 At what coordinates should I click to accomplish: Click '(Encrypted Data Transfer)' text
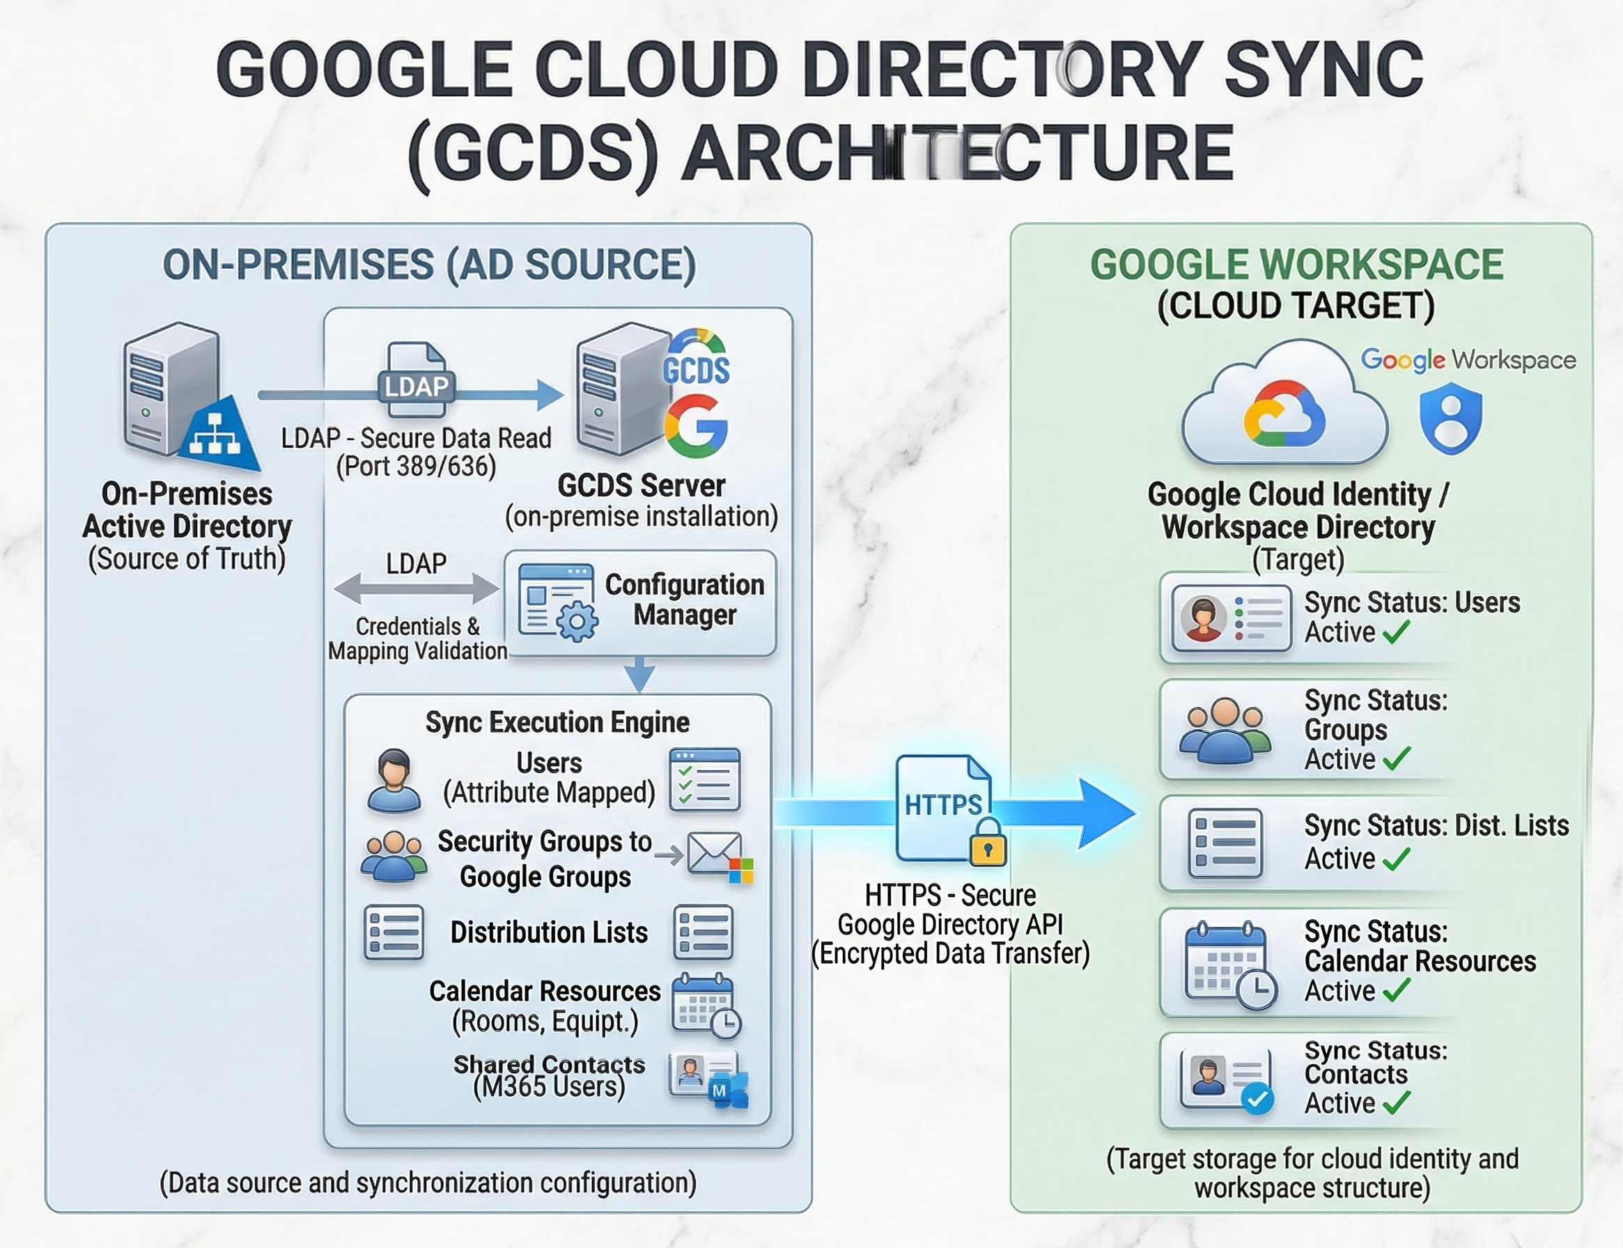(950, 954)
